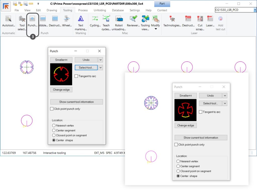Expand the Undo dropdown arrow
257x192 pixels.
coord(100,60)
